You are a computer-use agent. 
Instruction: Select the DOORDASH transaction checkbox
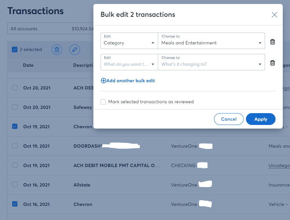click(15, 146)
